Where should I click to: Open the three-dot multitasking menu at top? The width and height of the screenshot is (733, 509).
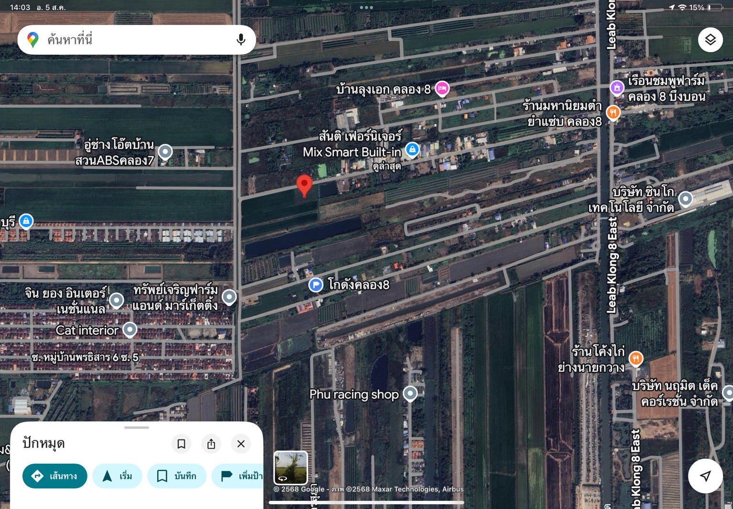pyautogui.click(x=366, y=8)
